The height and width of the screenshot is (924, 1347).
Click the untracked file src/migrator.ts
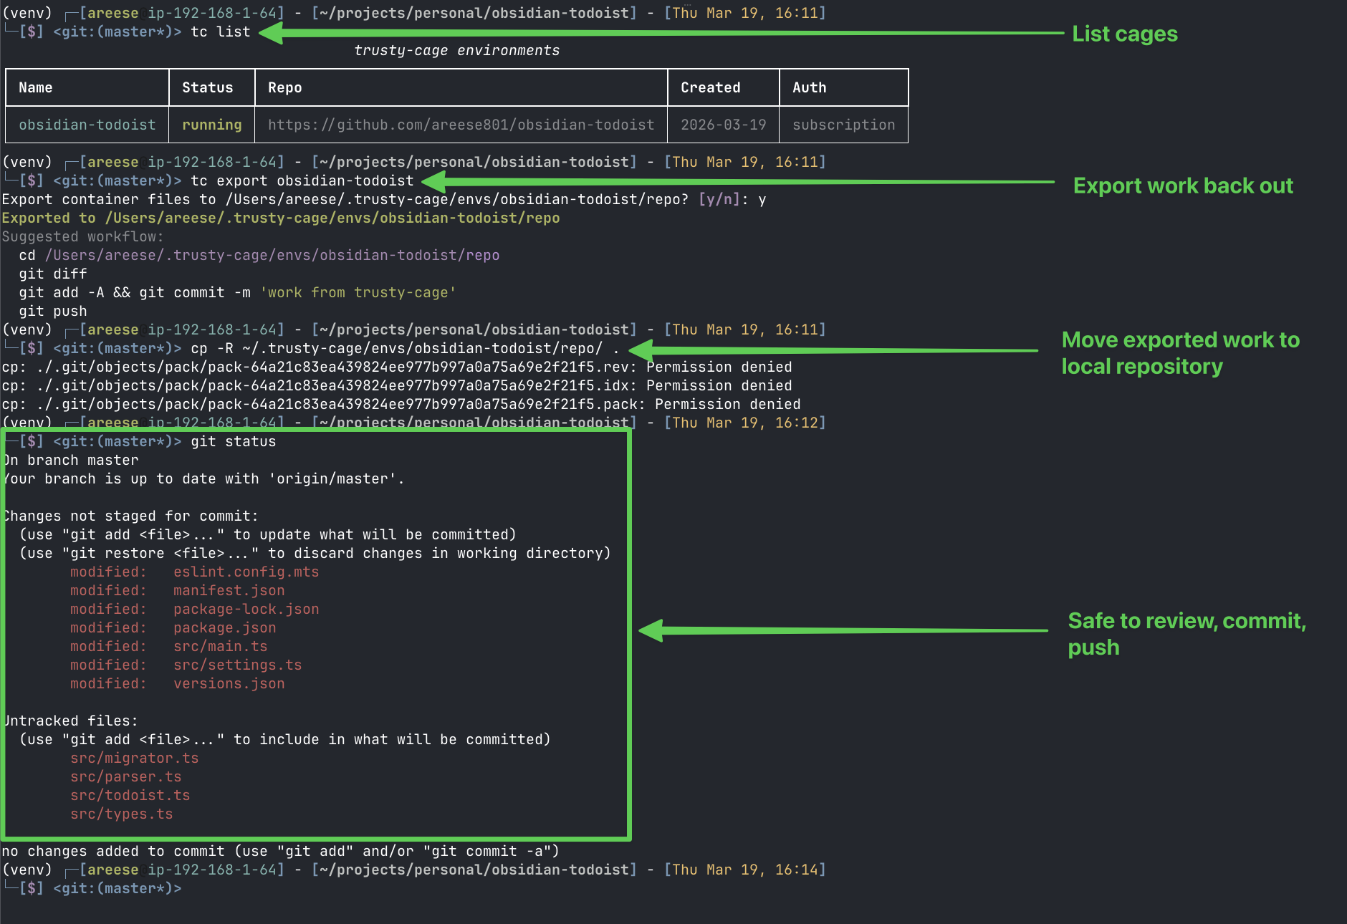coord(134,758)
